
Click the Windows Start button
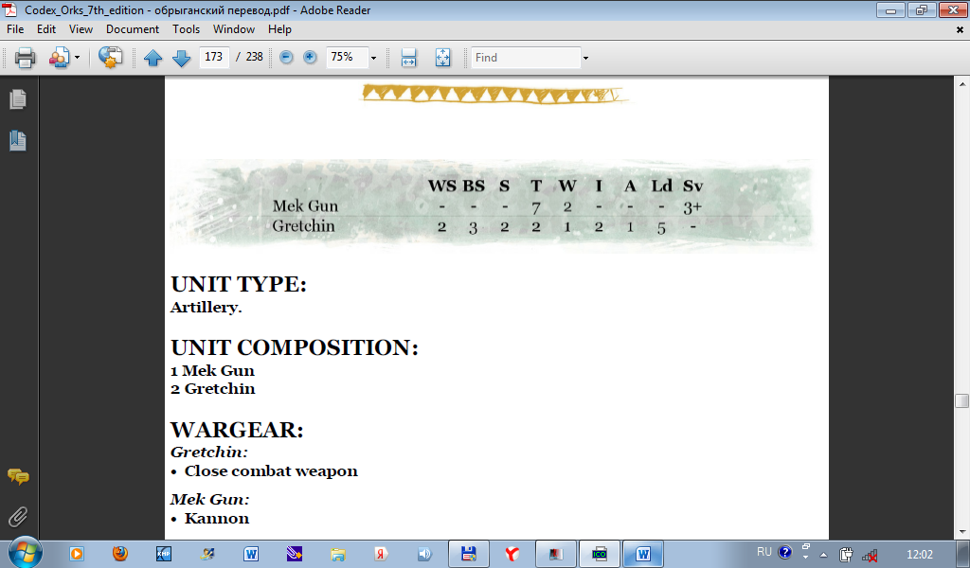pos(25,553)
